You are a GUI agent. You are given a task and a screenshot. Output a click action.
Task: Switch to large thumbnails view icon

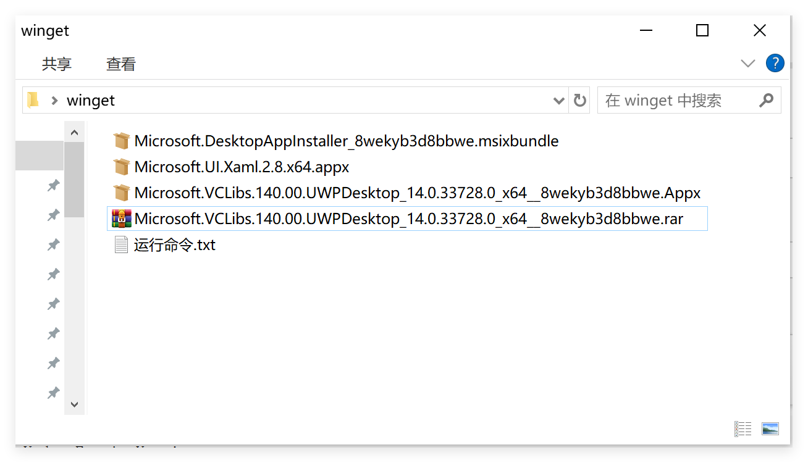(770, 428)
